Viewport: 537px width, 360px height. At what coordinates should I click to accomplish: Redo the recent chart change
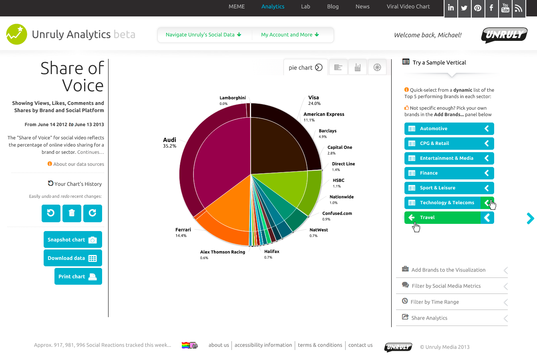[x=93, y=213]
